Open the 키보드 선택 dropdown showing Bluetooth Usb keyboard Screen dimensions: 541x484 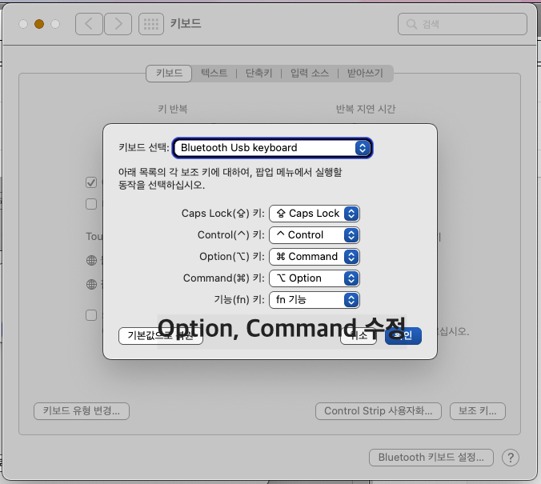tap(273, 148)
